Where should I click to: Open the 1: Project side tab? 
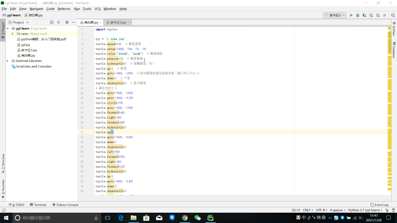pyautogui.click(x=3, y=30)
